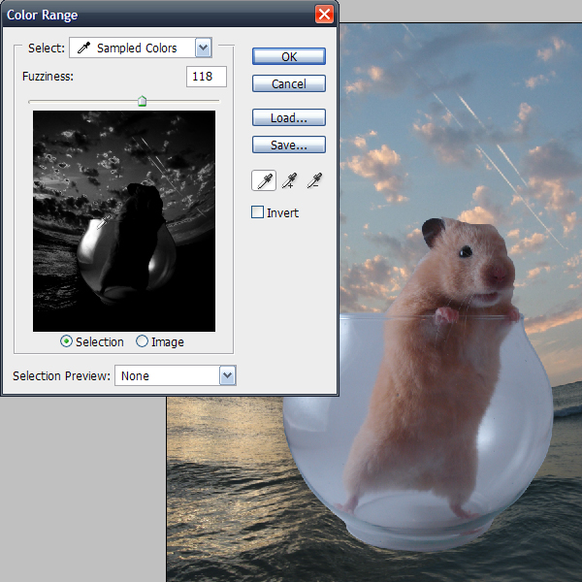This screenshot has height=582, width=582.
Task: Click the Save... button
Action: click(288, 145)
